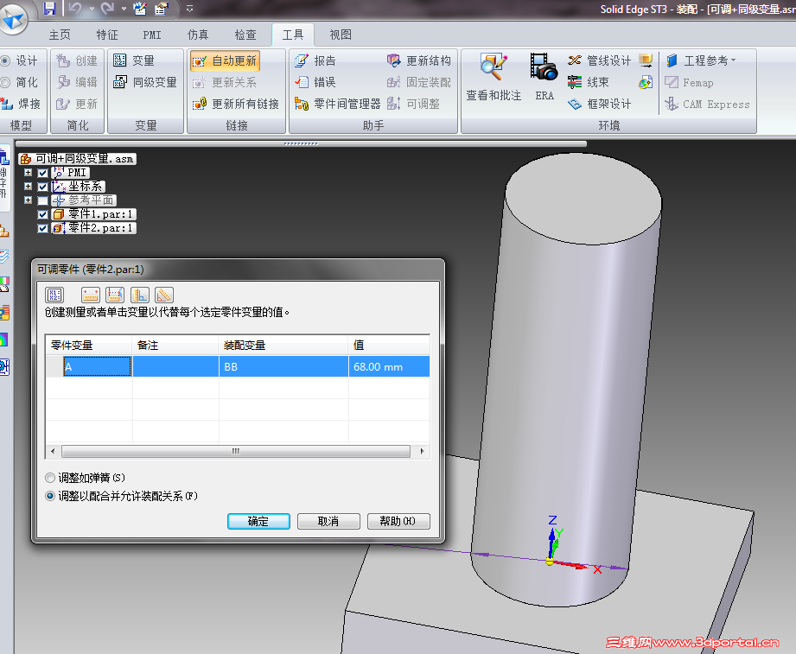Open the undo history dropdown arrow
The image size is (796, 654).
[x=92, y=9]
